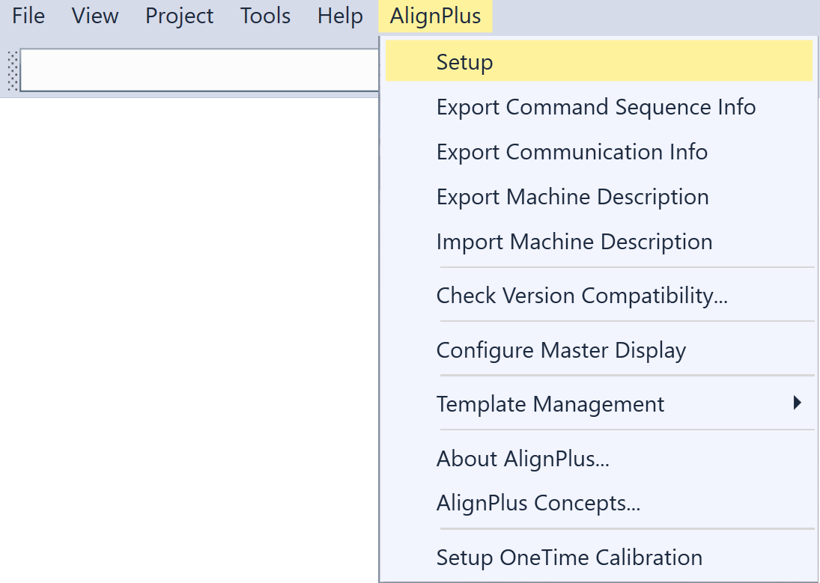This screenshot has height=583, width=820.
Task: Select Setup OneTime Calibration
Action: [569, 558]
